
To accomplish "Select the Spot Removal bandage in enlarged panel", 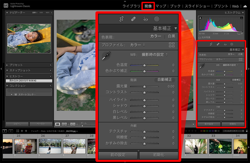I will coord(134,19).
